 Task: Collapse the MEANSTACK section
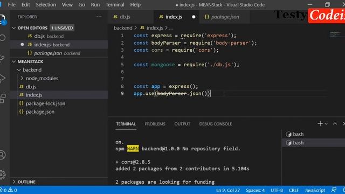(14, 61)
